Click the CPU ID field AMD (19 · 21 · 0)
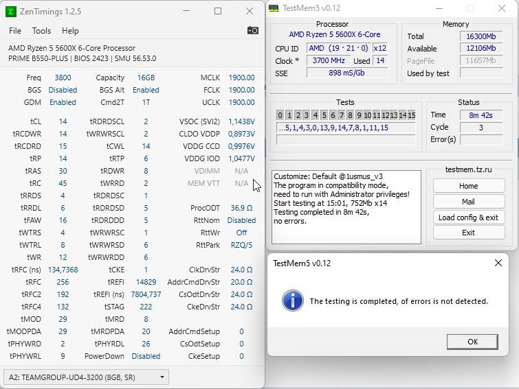Image resolution: width=519 pixels, height=389 pixels. pyautogui.click(x=338, y=48)
